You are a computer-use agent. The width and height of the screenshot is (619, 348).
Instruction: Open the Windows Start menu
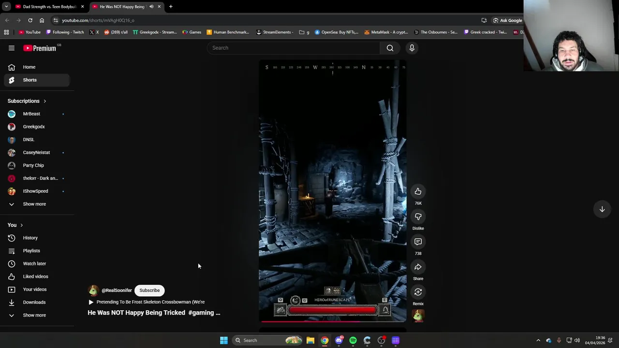[x=223, y=340]
